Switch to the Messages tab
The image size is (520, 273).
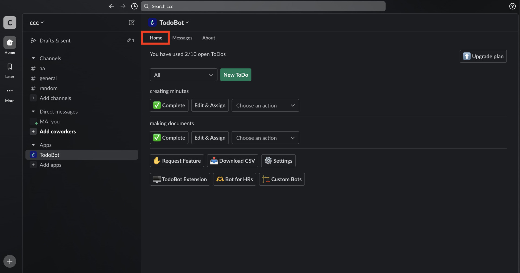click(182, 38)
